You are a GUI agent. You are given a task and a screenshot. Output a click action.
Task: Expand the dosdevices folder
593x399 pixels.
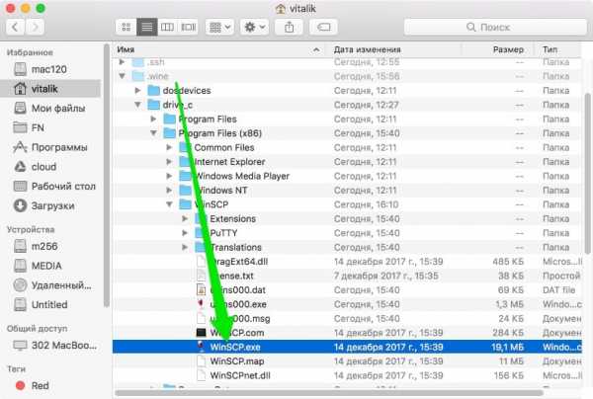[x=137, y=90]
